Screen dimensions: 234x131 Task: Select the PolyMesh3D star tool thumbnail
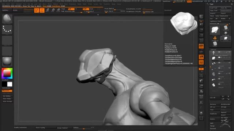click(226, 33)
